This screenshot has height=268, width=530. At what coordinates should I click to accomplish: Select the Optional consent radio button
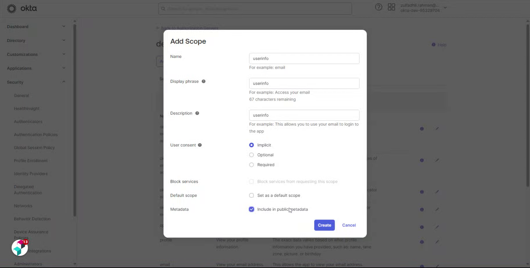click(x=251, y=155)
